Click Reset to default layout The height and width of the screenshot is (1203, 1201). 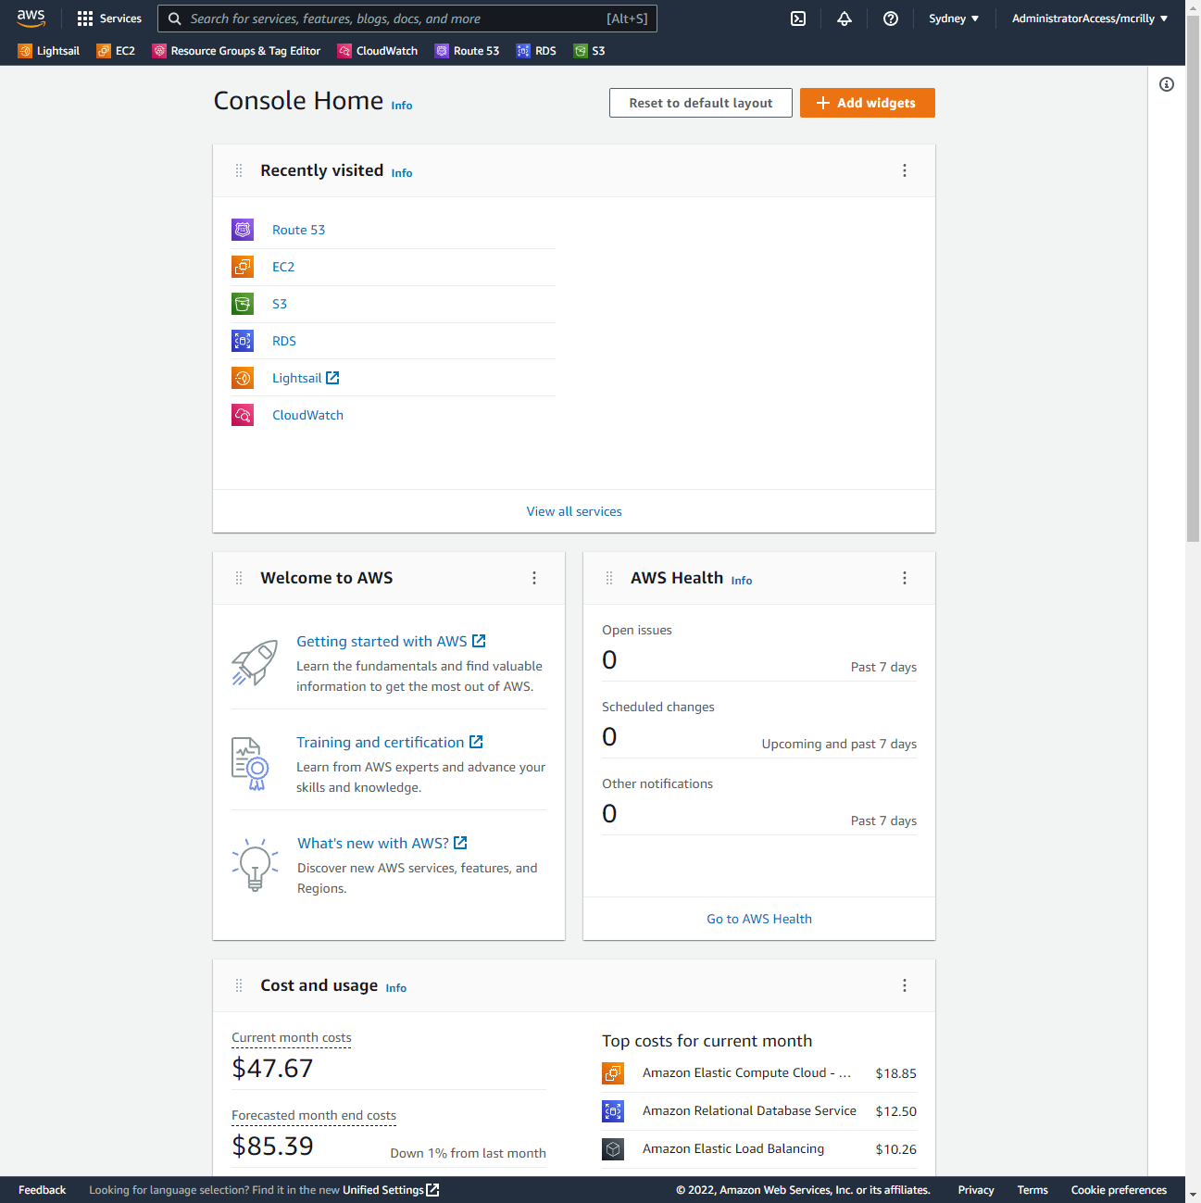(x=701, y=103)
